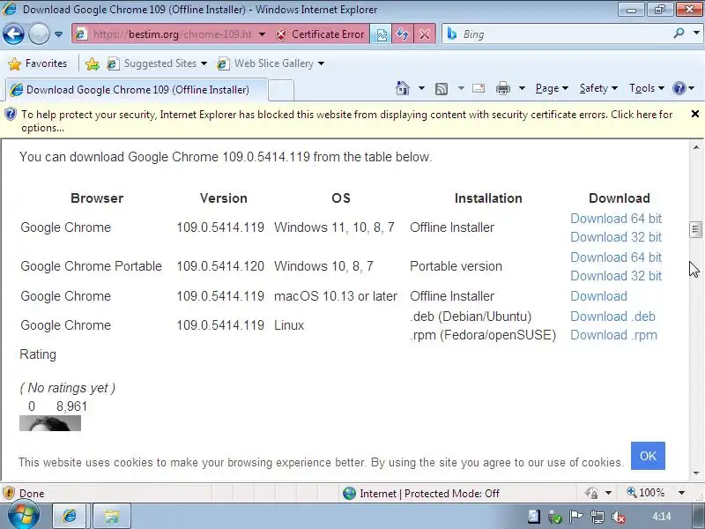Screen dimensions: 705x529
Task: Download 32 bit Chrome Offline Installer for Windows
Action: pyautogui.click(x=615, y=237)
